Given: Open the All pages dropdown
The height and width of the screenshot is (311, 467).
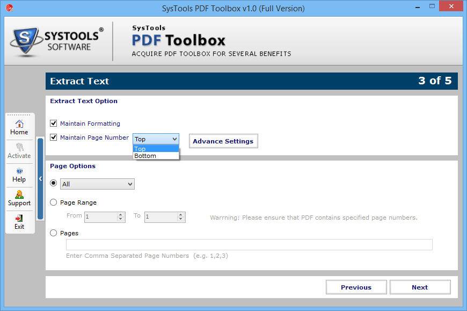Looking at the screenshot, I should (97, 184).
